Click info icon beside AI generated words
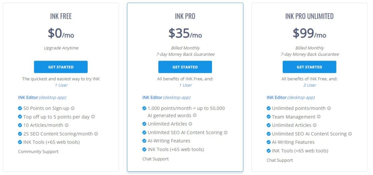This screenshot has width=373, height=175. [195, 115]
